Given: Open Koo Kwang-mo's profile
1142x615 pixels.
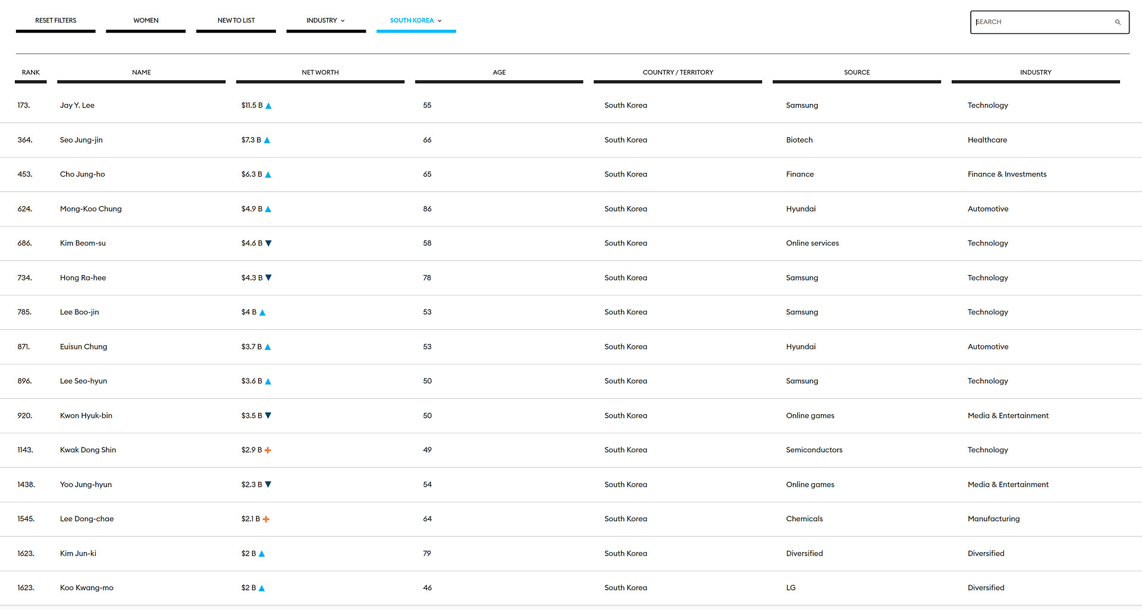Looking at the screenshot, I should [87, 588].
